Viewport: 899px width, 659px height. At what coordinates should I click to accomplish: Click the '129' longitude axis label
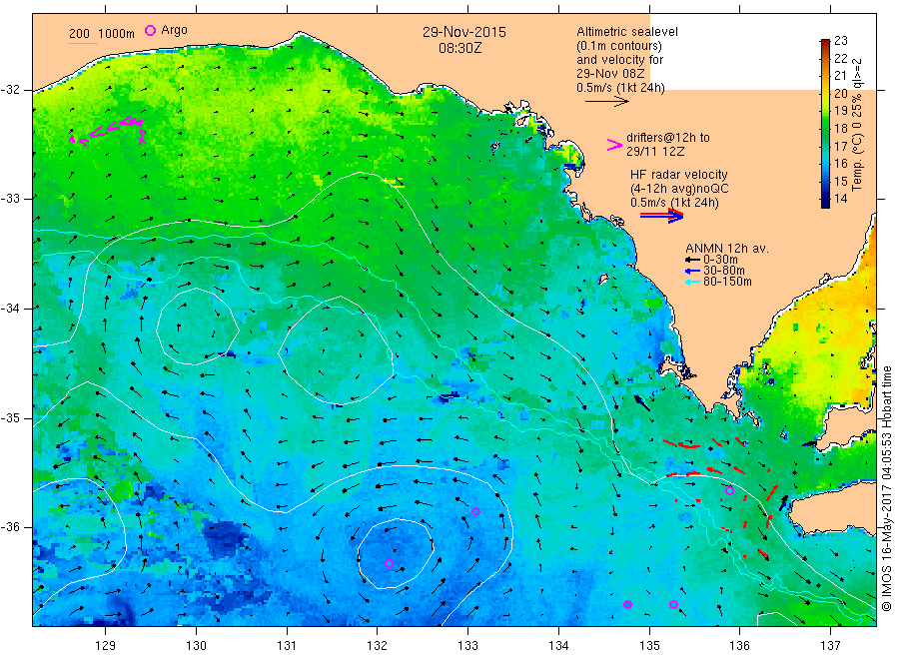click(106, 646)
